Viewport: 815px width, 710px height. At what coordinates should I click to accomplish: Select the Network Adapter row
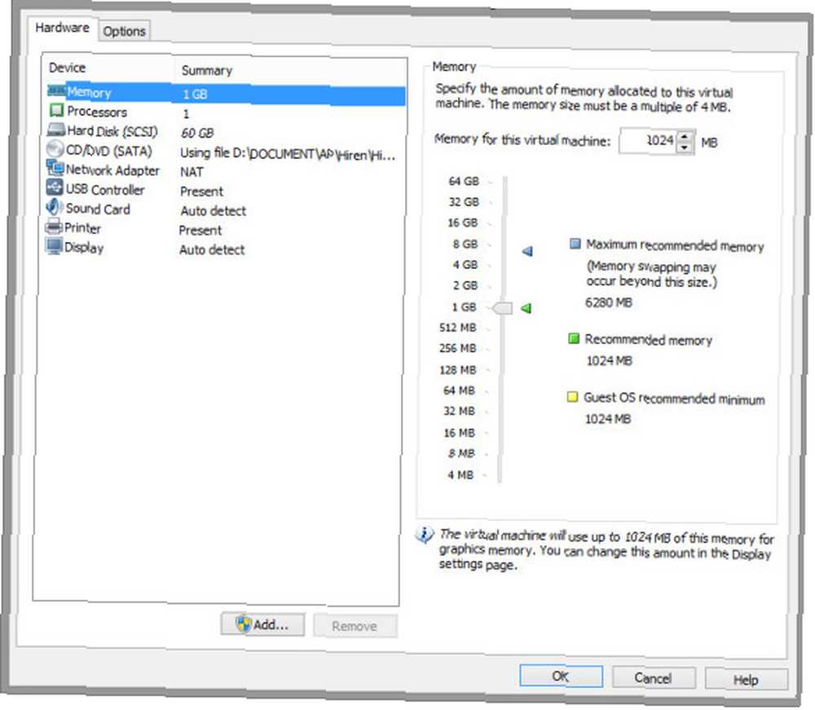[x=224, y=170]
